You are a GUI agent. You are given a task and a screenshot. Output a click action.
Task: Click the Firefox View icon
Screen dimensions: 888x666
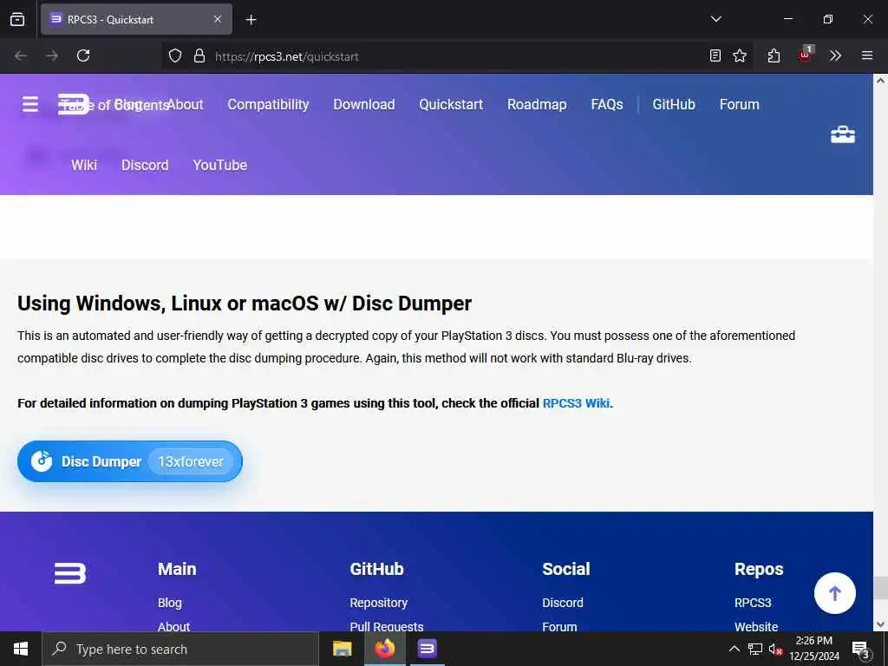[x=17, y=19]
